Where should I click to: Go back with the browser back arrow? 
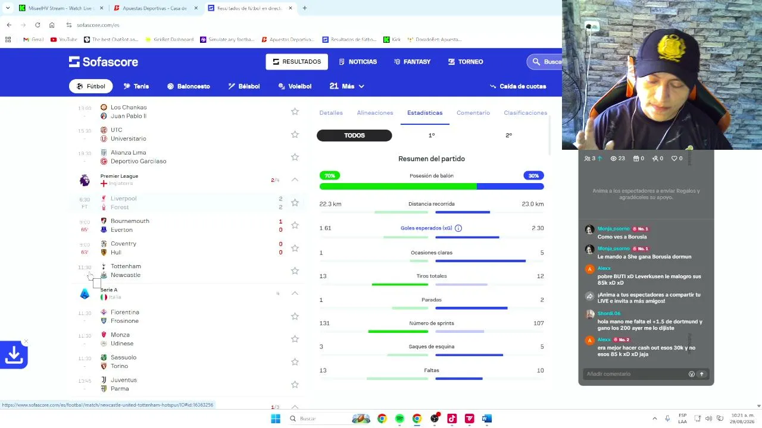pyautogui.click(x=9, y=25)
